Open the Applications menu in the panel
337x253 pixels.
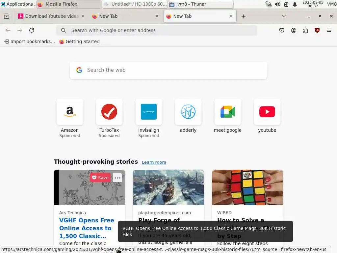(x=18, y=4)
